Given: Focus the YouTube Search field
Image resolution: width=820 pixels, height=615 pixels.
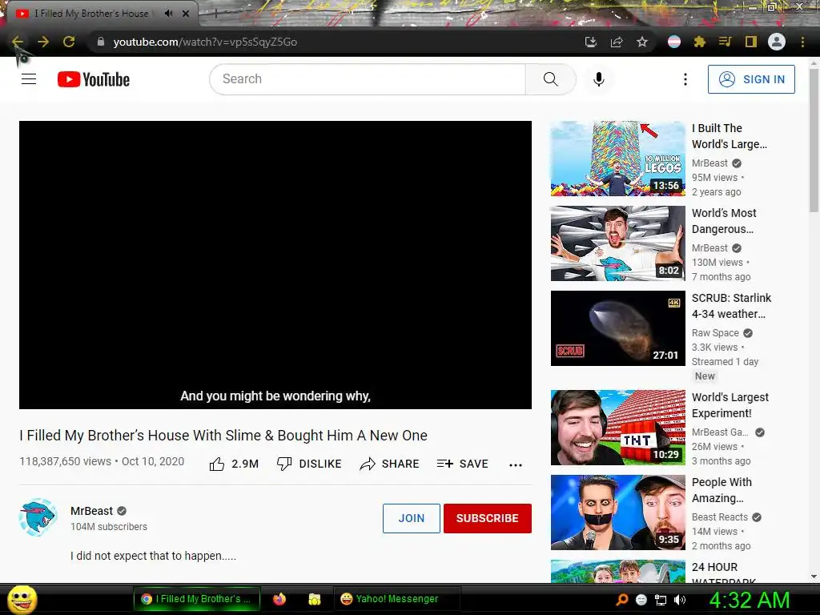Looking at the screenshot, I should 367,79.
